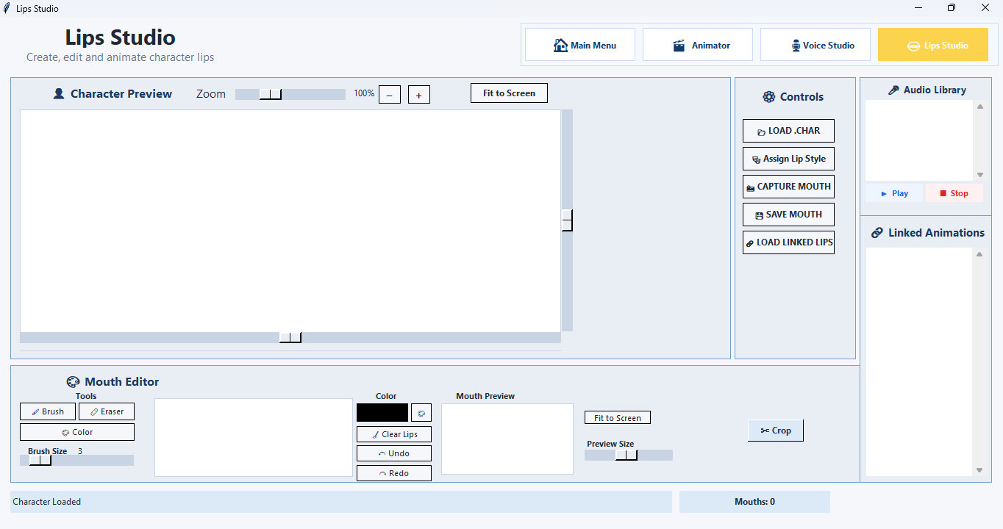
Task: Click Audio Library scroll up arrow
Action: [x=979, y=107]
